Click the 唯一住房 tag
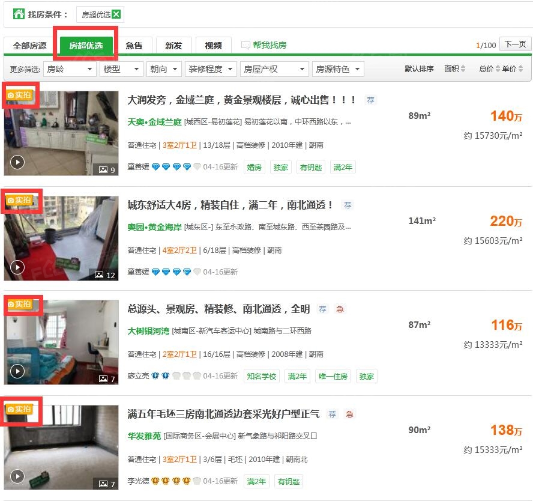The width and height of the screenshot is (533, 501). pos(333,376)
